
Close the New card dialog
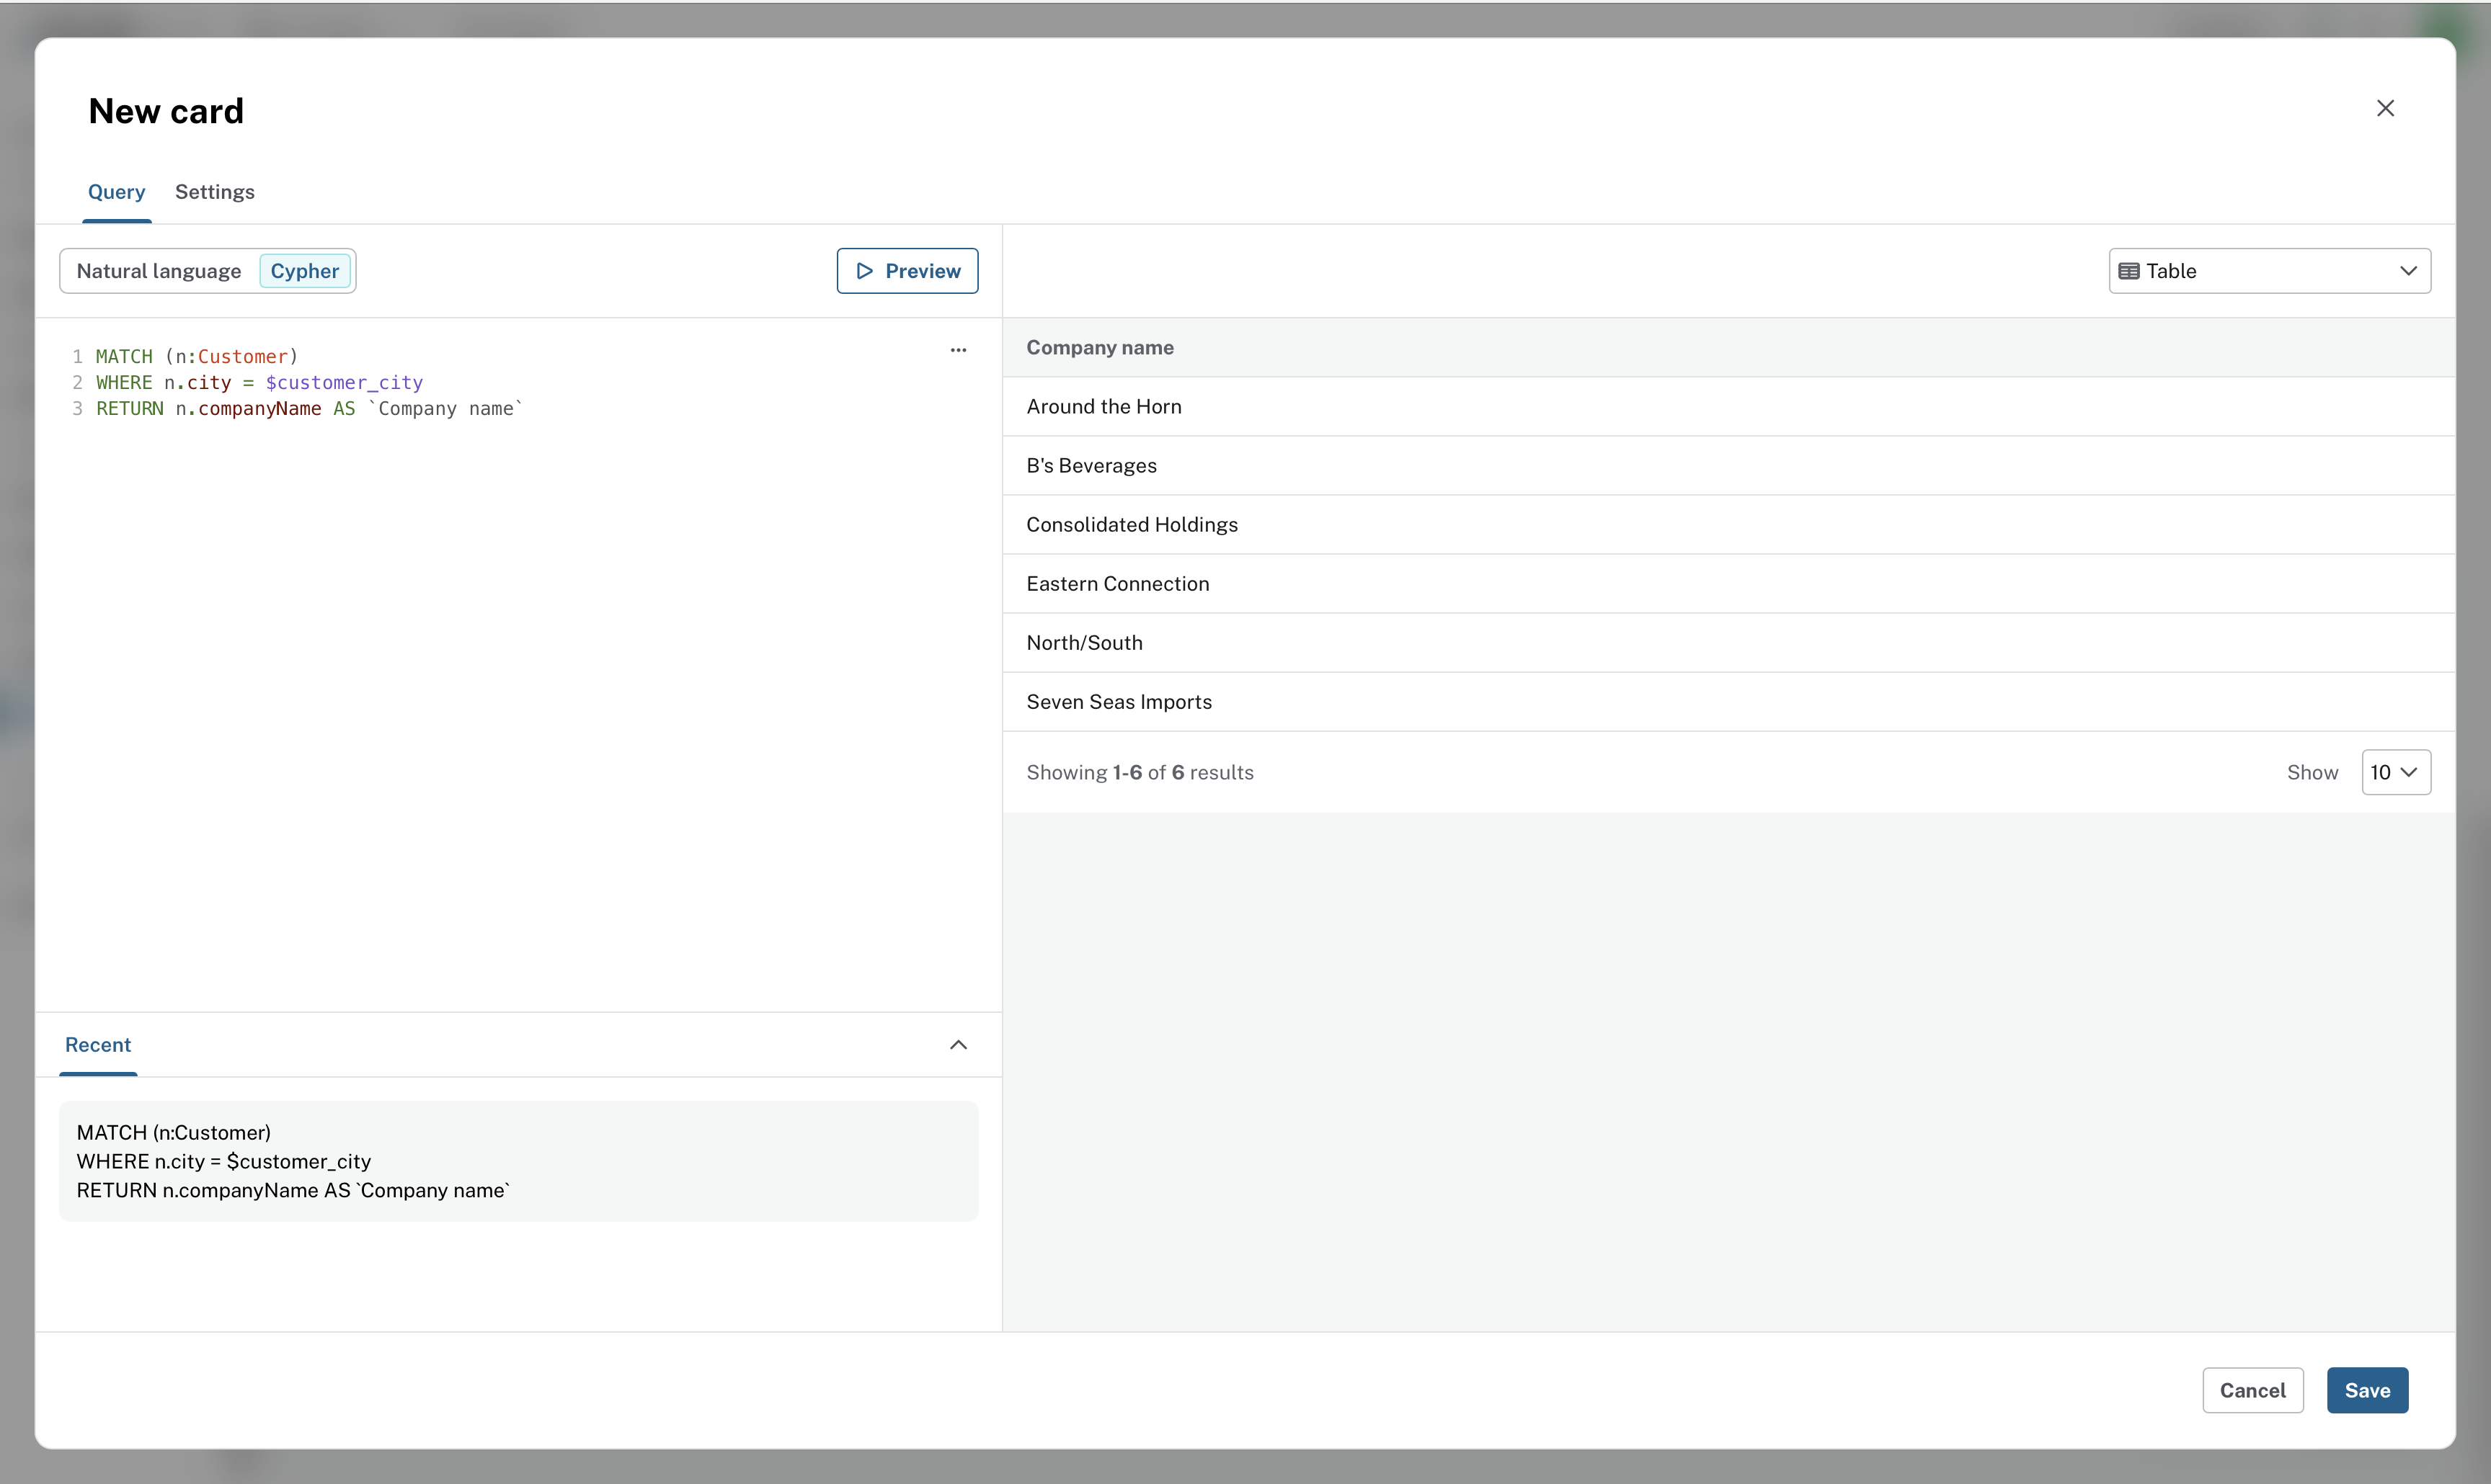coord(2385,108)
